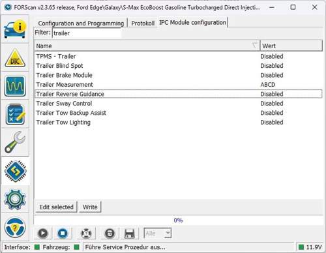Viewport: 326px width, 253px height.
Task: Click the blue stop button
Action: pos(63,233)
